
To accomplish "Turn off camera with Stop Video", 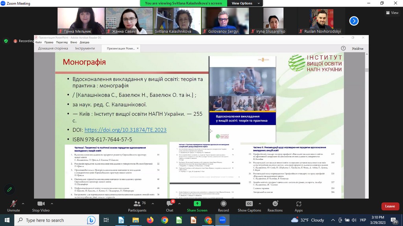I will point(41,206).
